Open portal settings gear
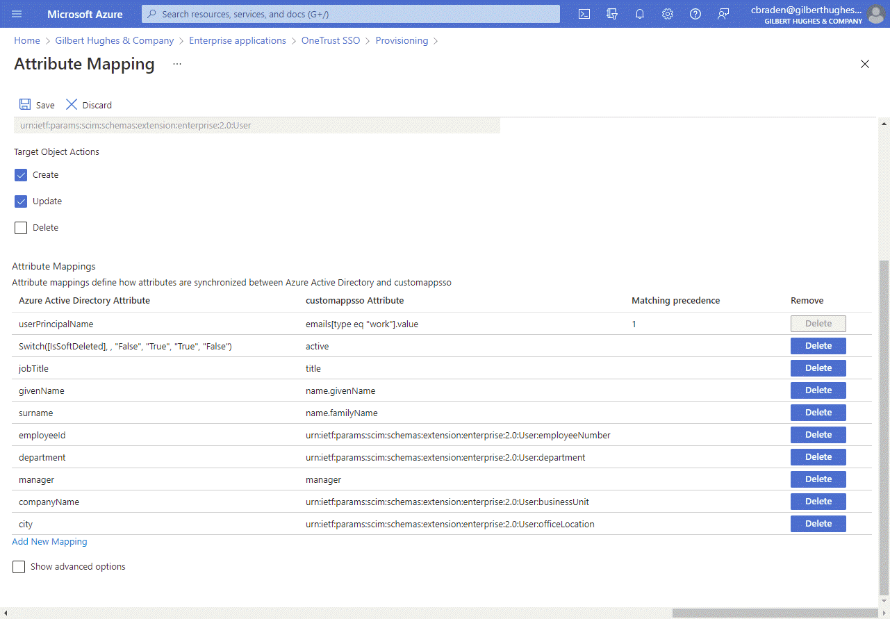Image resolution: width=890 pixels, height=619 pixels. 667,14
